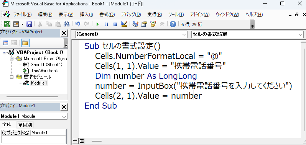Save the workbook with the floppy disk icon
The width and height of the screenshot is (306, 145).
[29, 24]
